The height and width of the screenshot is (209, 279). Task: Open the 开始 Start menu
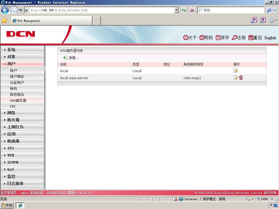point(7,205)
